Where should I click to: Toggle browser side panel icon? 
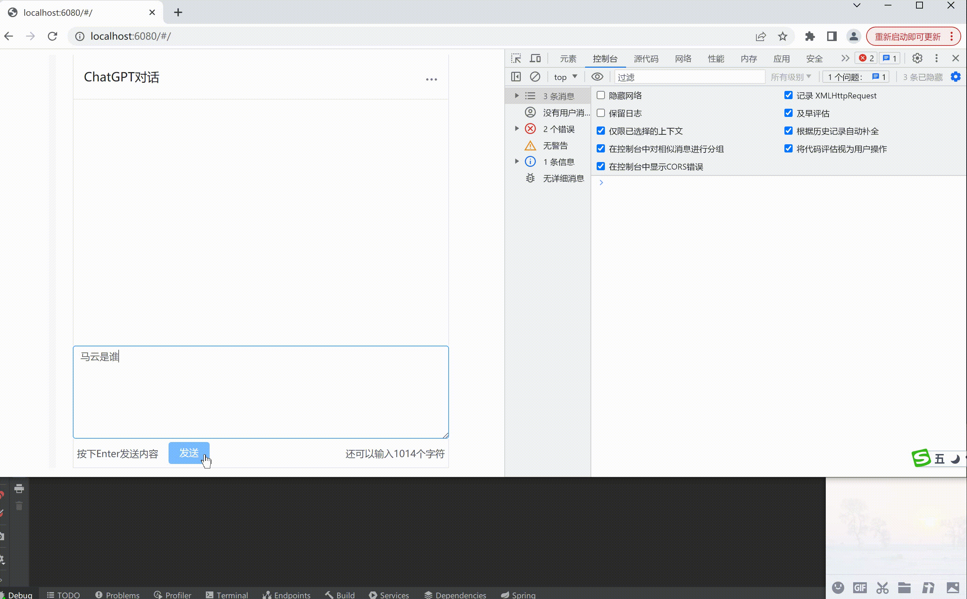[x=832, y=37]
